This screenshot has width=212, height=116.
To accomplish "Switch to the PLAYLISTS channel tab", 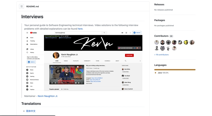I will point(76,61).
